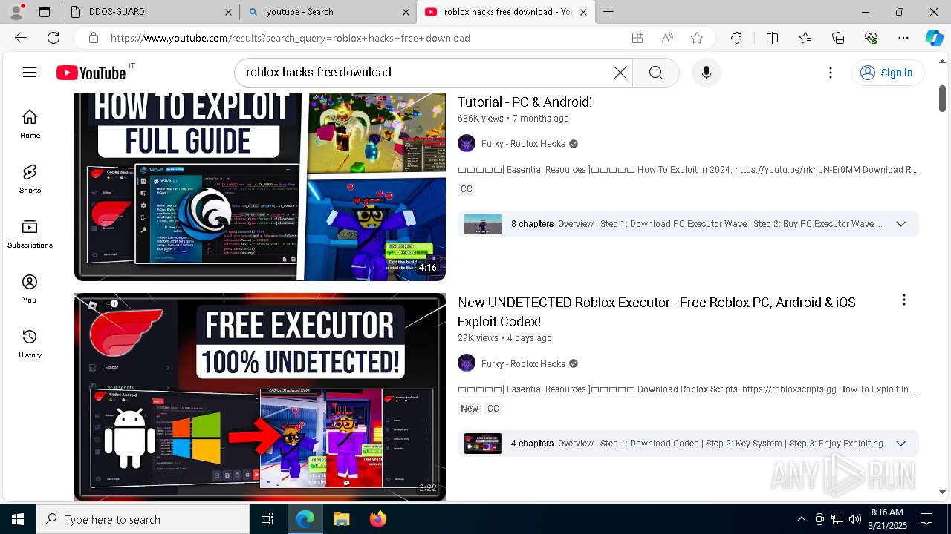Open the notification center

[x=926, y=519]
